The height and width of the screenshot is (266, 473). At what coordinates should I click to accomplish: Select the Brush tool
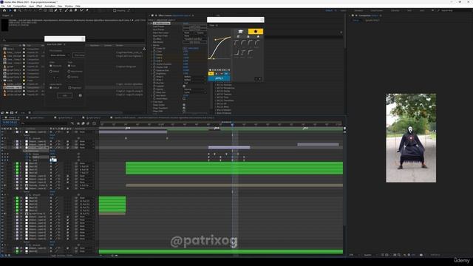coord(66,10)
